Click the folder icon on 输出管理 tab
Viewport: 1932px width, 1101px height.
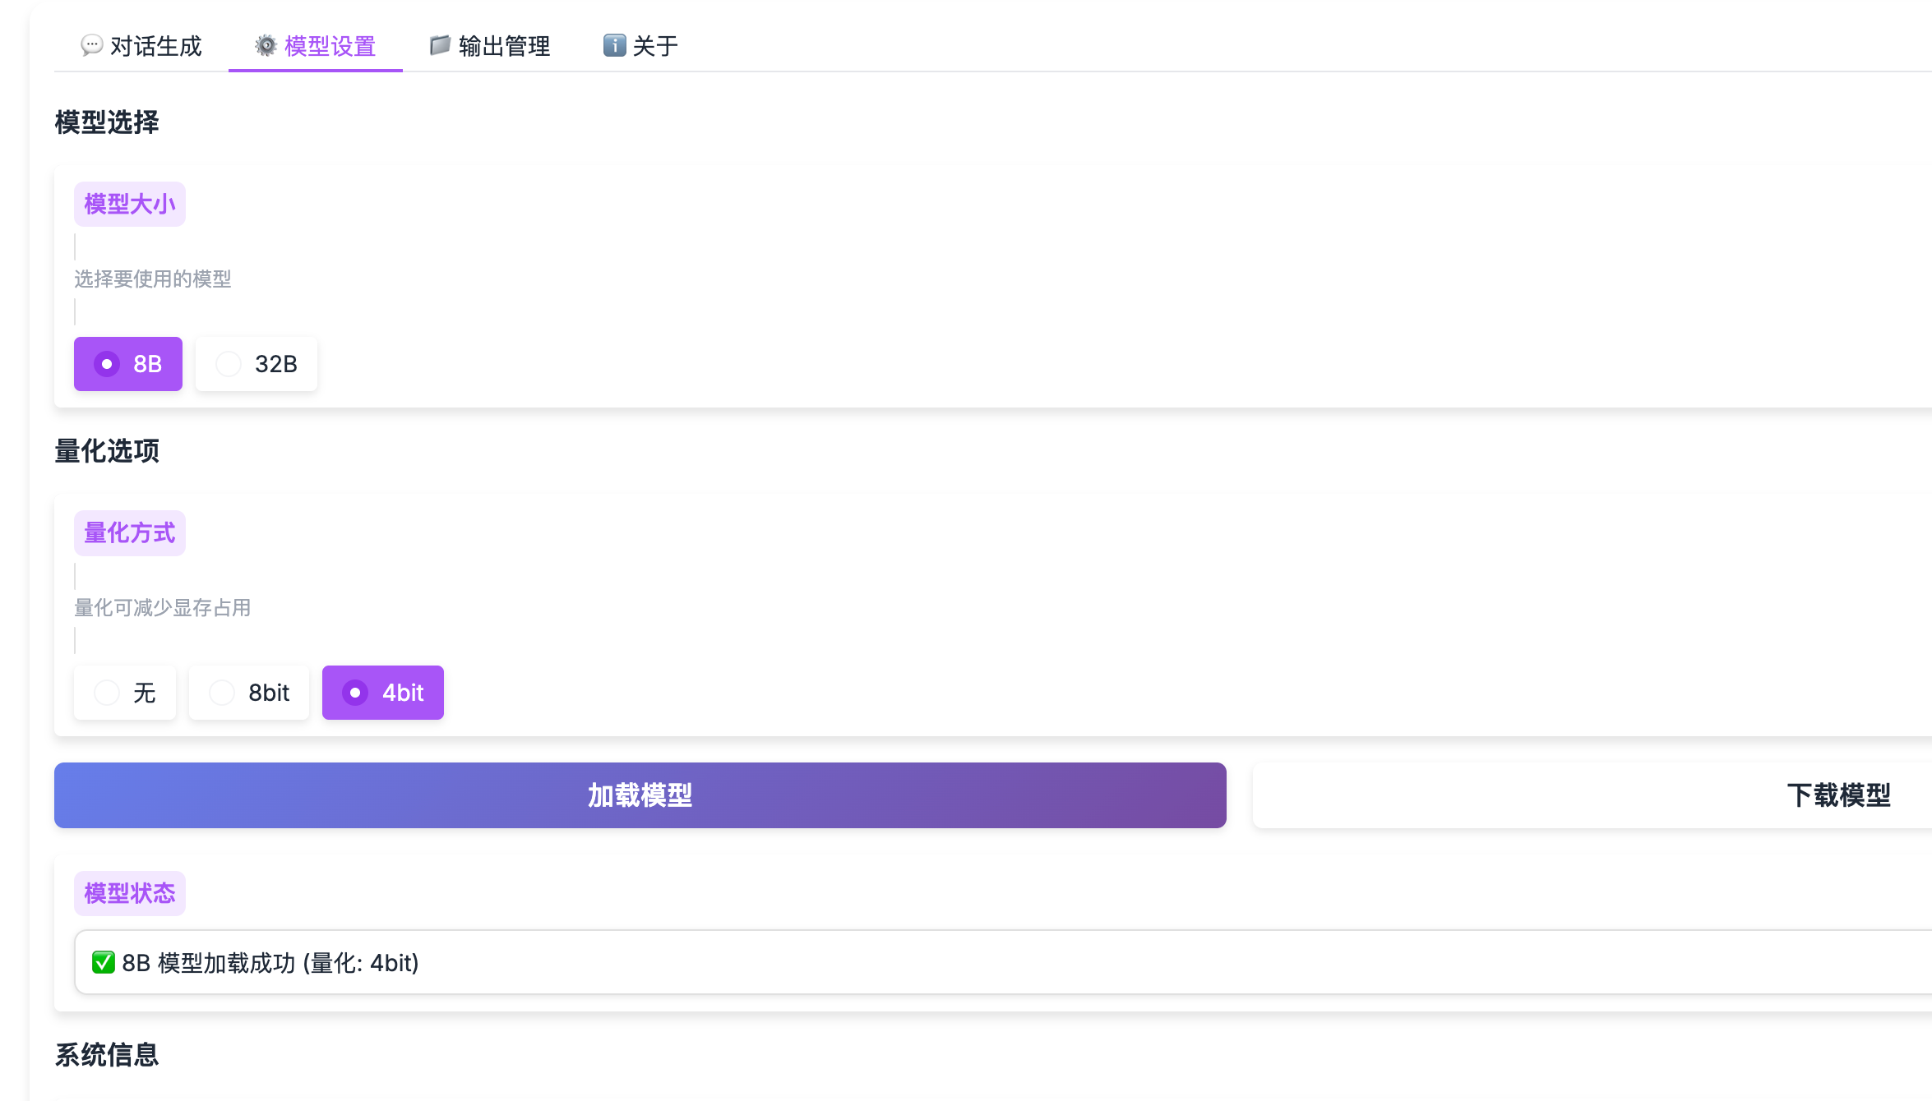pyautogui.click(x=440, y=45)
